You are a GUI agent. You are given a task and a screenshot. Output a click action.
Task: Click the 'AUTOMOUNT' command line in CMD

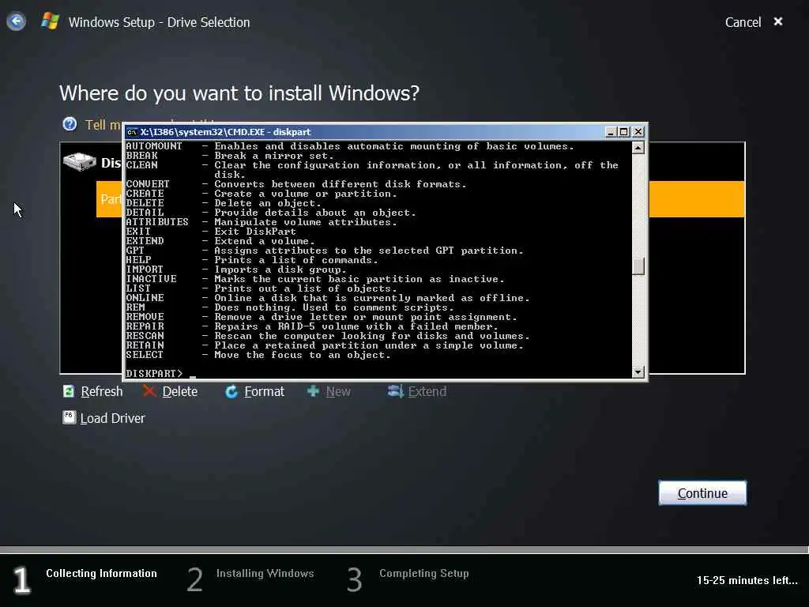click(x=350, y=146)
